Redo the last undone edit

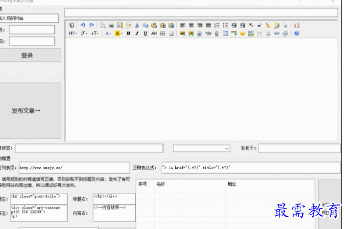pos(92,25)
